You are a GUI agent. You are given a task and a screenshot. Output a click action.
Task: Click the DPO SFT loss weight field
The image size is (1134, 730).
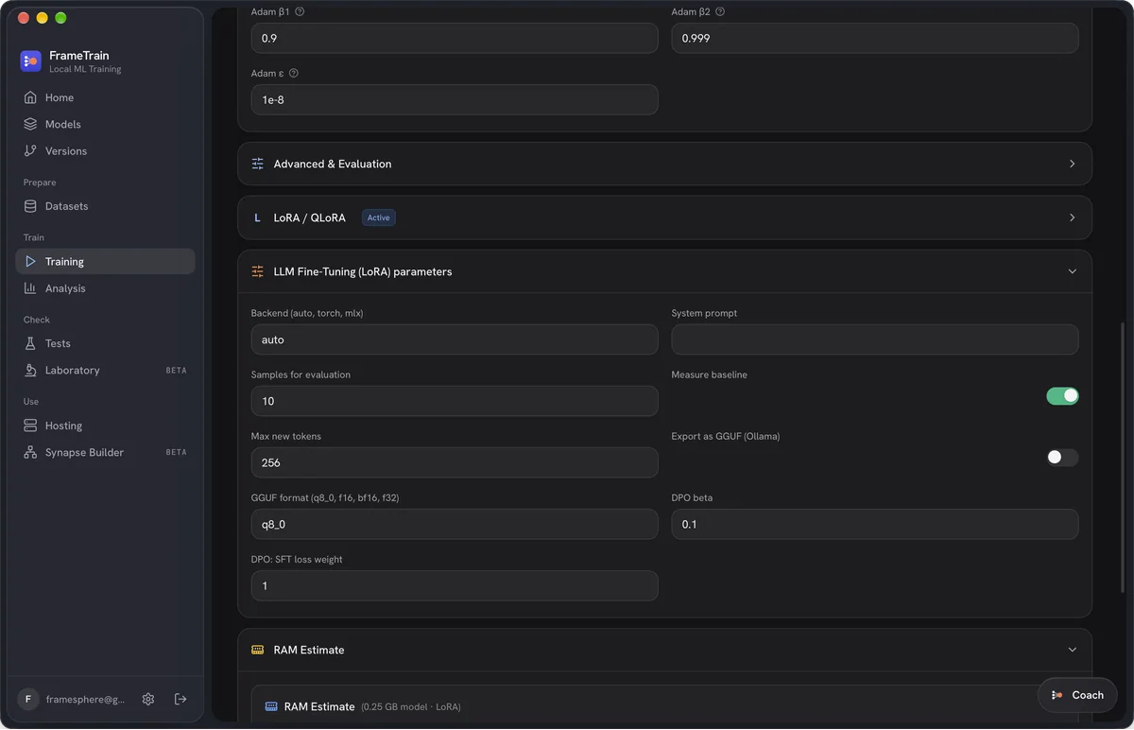(455, 585)
